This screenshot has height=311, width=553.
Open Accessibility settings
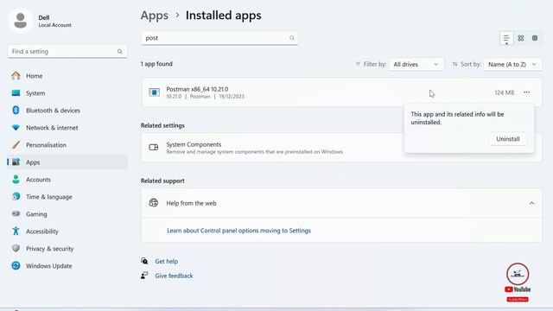pyautogui.click(x=67, y=232)
